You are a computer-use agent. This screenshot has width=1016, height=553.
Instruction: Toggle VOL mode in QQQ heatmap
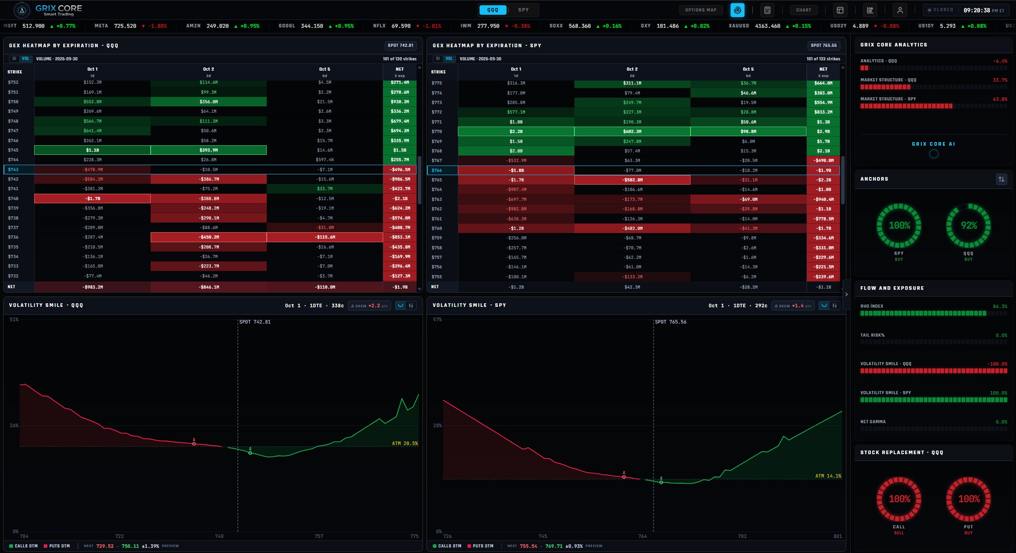click(x=25, y=59)
